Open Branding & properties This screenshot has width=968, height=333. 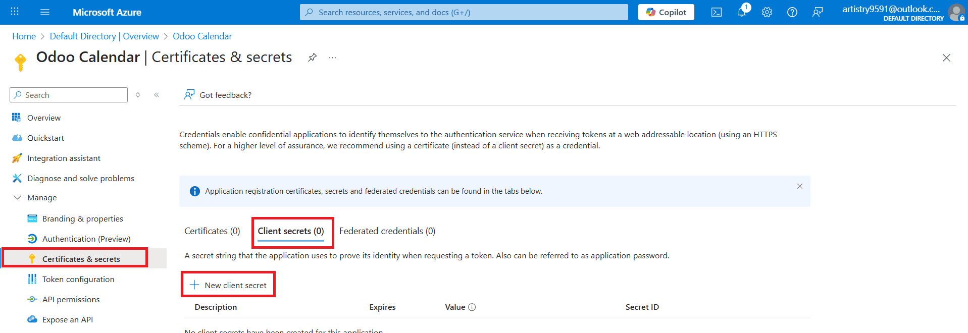click(83, 218)
